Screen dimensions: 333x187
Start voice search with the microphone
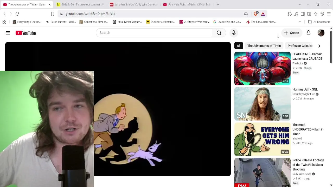point(234,33)
